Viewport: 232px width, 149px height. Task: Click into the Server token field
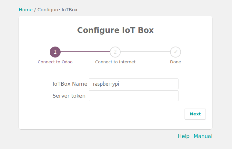tap(133, 96)
